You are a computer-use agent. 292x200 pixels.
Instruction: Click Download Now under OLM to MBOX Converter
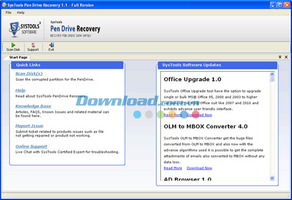pyautogui.click(x=199, y=168)
